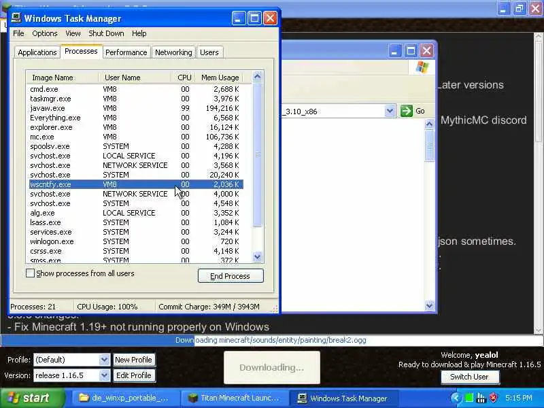Open the Profile dropdown in launcher

[x=104, y=360]
